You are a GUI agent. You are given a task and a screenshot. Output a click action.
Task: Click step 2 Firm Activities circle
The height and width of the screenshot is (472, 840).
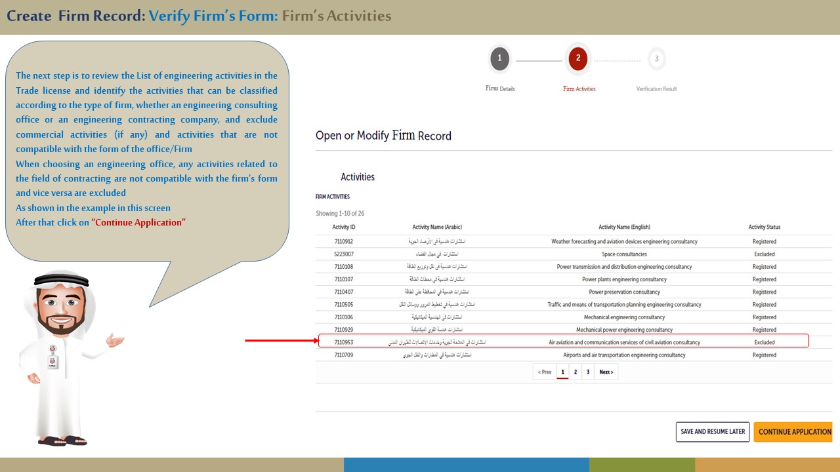pyautogui.click(x=577, y=58)
